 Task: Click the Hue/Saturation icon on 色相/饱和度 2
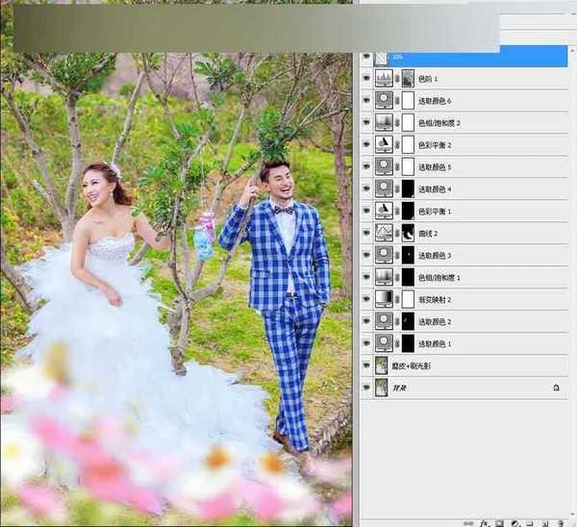click(385, 122)
